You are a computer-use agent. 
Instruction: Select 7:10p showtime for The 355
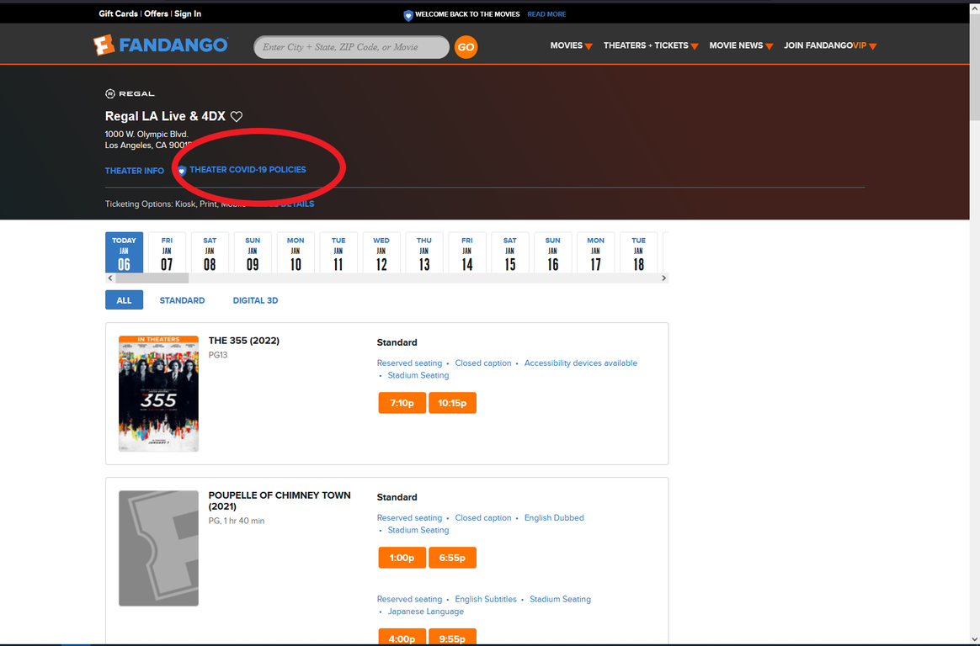click(x=402, y=403)
